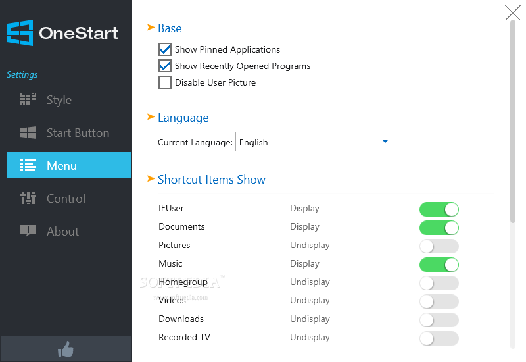The image size is (526, 362).
Task: Turn on the Videos shortcut toggle
Action: (439, 301)
